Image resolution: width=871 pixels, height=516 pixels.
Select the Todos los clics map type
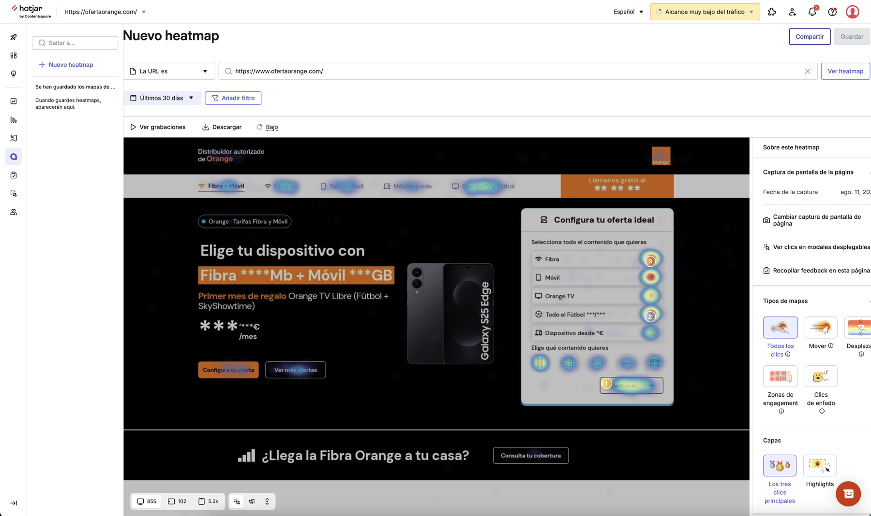(x=780, y=328)
